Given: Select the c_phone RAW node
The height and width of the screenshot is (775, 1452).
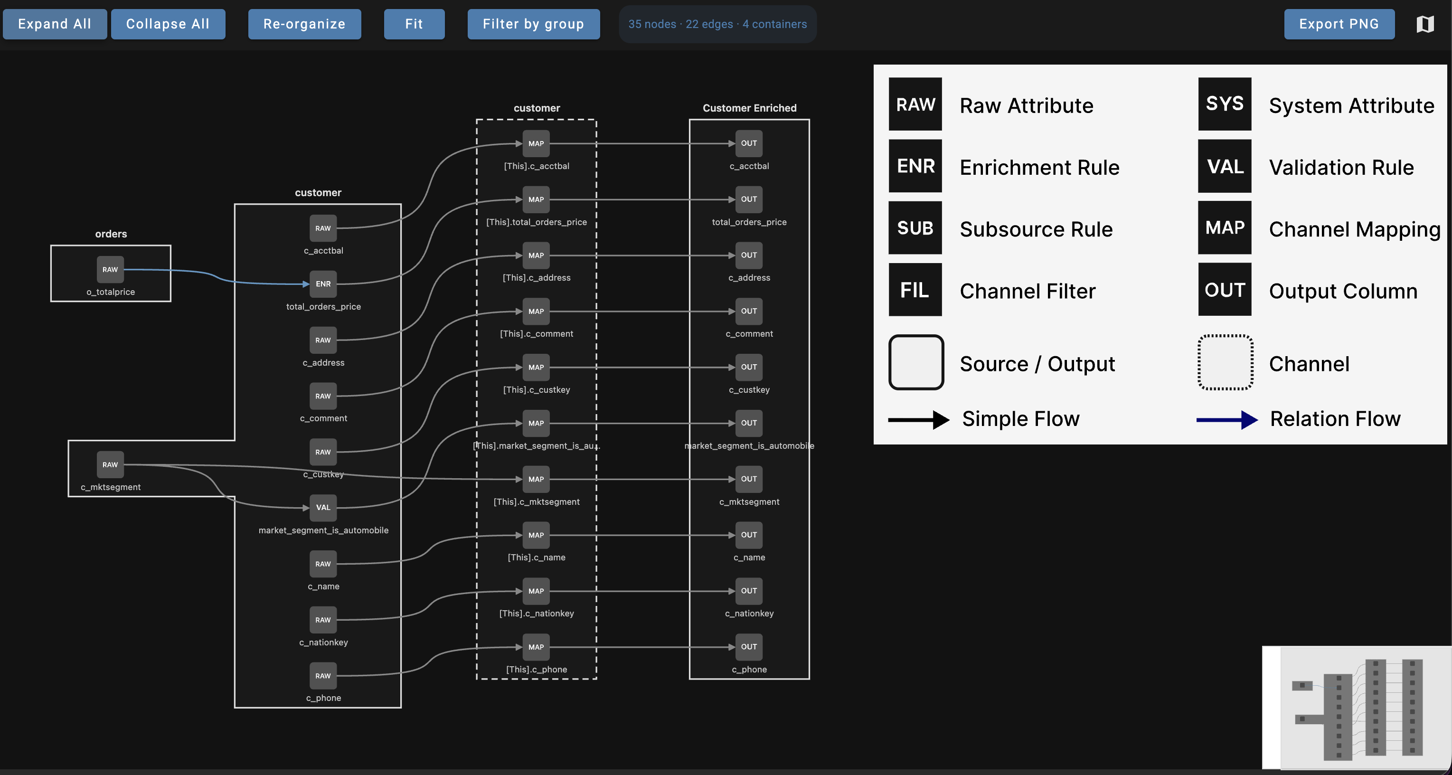Looking at the screenshot, I should 323,676.
